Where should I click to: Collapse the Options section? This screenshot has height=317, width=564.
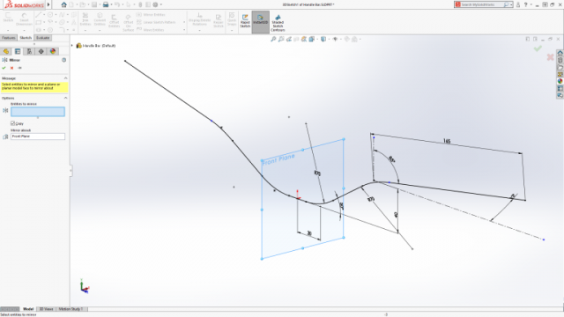(x=65, y=98)
